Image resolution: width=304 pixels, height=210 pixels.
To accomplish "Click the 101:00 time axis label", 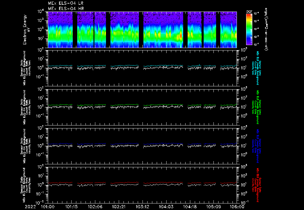I will (48, 207).
